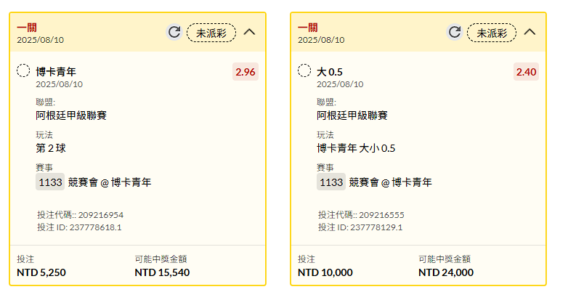
Task: Click bet code 209216555
Action: 381,215
